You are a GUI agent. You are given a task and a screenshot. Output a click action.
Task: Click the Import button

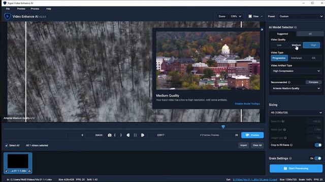click(244, 145)
